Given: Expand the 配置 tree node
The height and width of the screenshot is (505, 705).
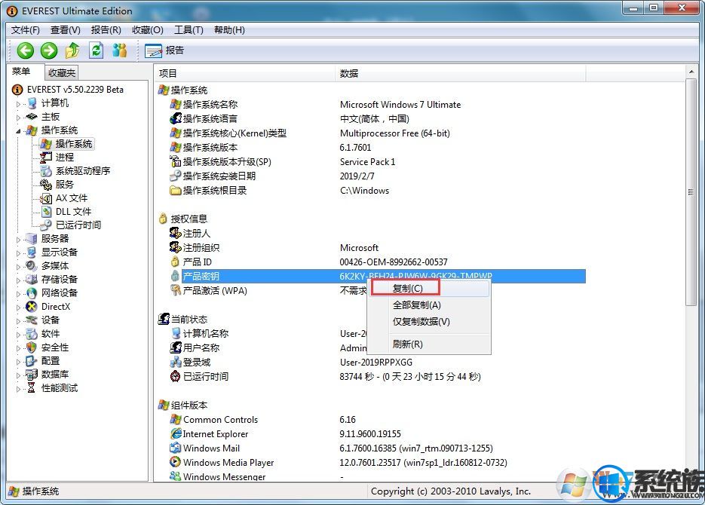Looking at the screenshot, I should [18, 361].
